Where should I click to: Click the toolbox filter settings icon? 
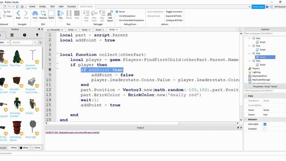pyautogui.click(x=41, y=42)
